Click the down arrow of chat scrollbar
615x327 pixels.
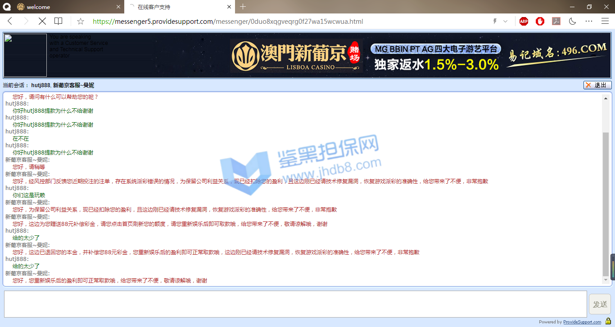point(606,280)
